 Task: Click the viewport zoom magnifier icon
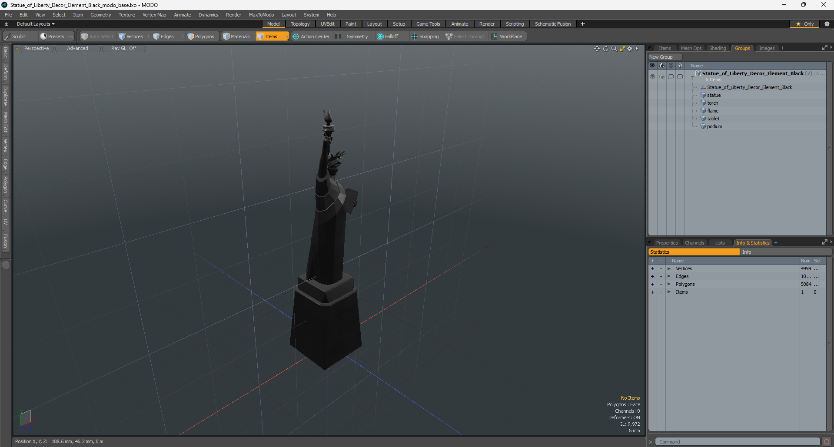[614, 49]
